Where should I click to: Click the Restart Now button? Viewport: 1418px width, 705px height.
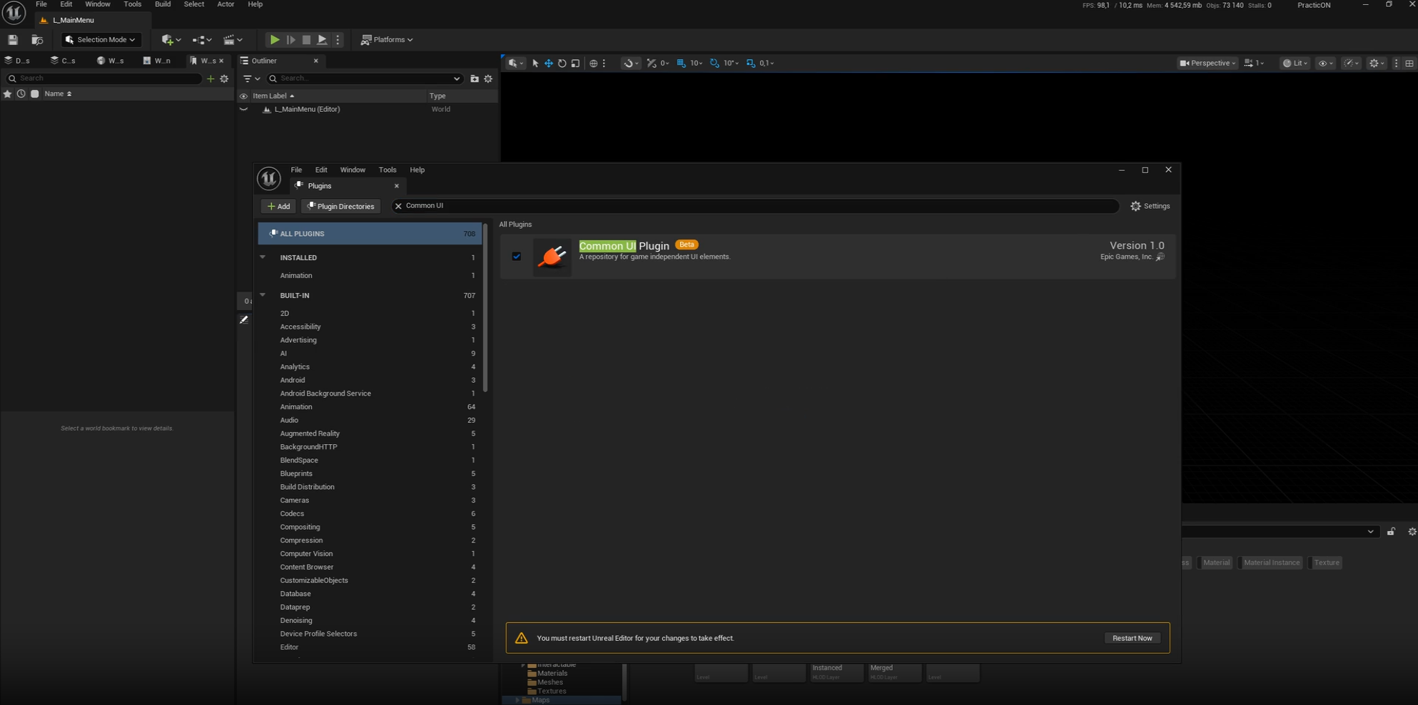1132,638
